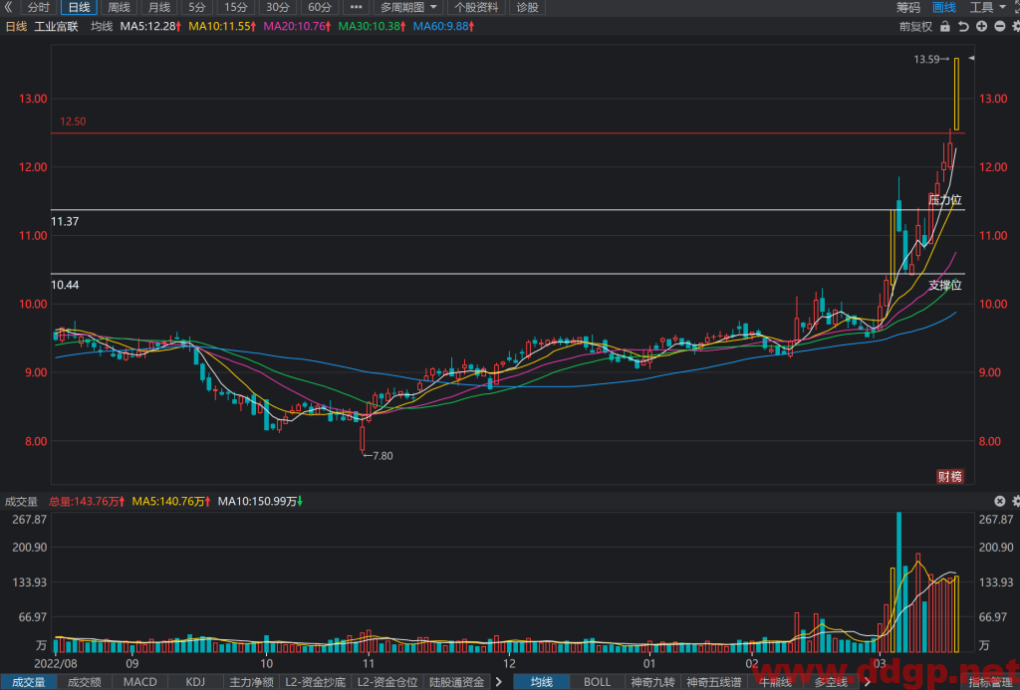Switch to the 30分 period

[278, 7]
